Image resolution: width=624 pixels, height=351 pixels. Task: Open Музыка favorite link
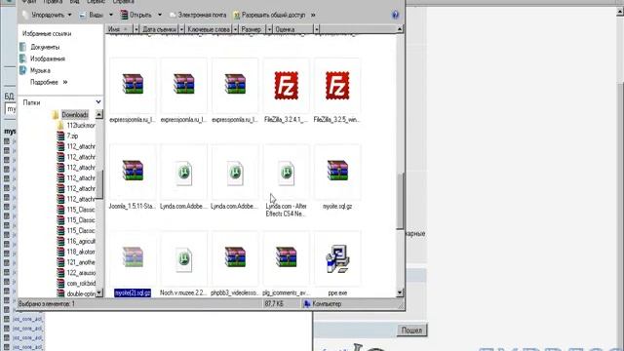tap(40, 70)
